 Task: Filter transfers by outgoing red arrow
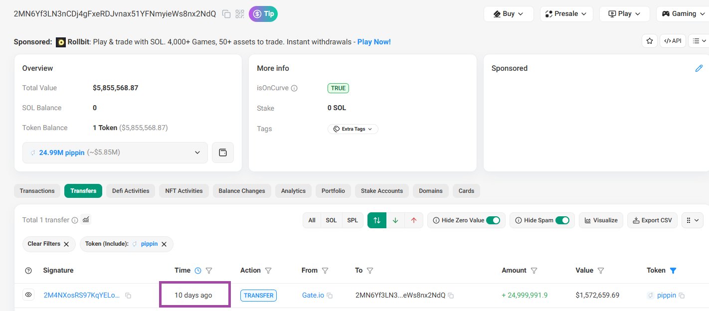point(413,220)
